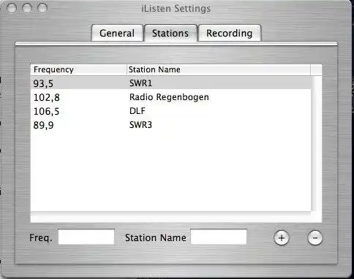
Task: Sort by Frequency column header
Action: coord(78,69)
